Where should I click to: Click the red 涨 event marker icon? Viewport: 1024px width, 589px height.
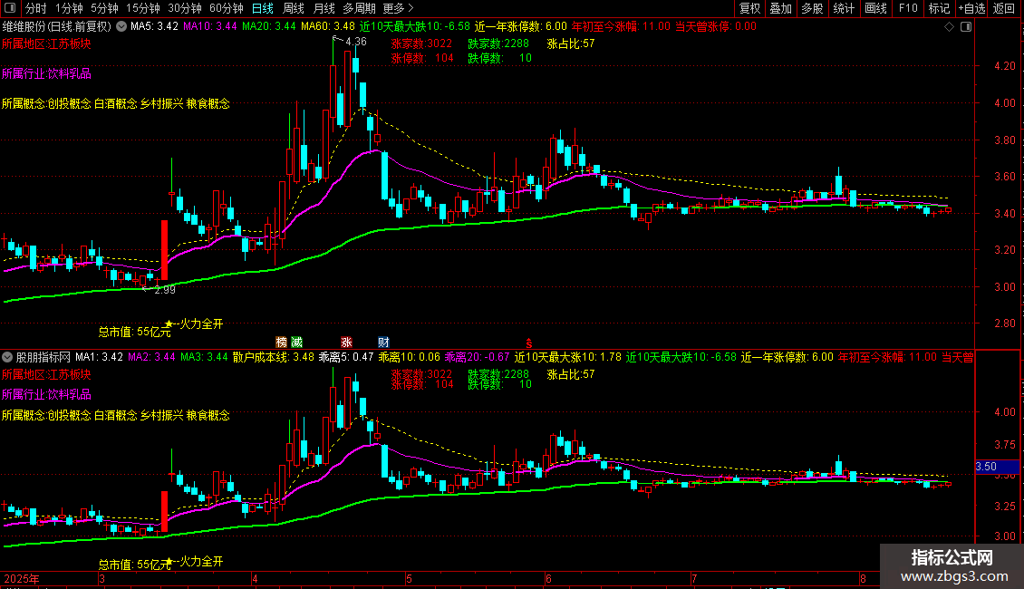tap(346, 343)
